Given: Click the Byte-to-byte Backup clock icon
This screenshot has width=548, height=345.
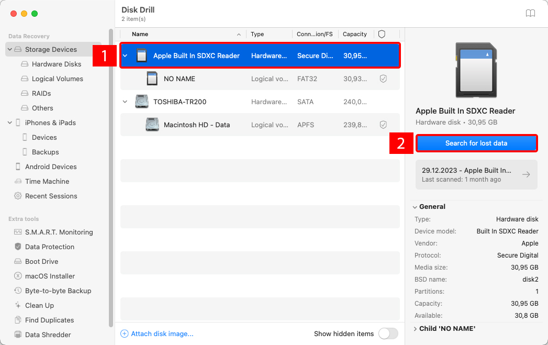Looking at the screenshot, I should [x=18, y=291].
